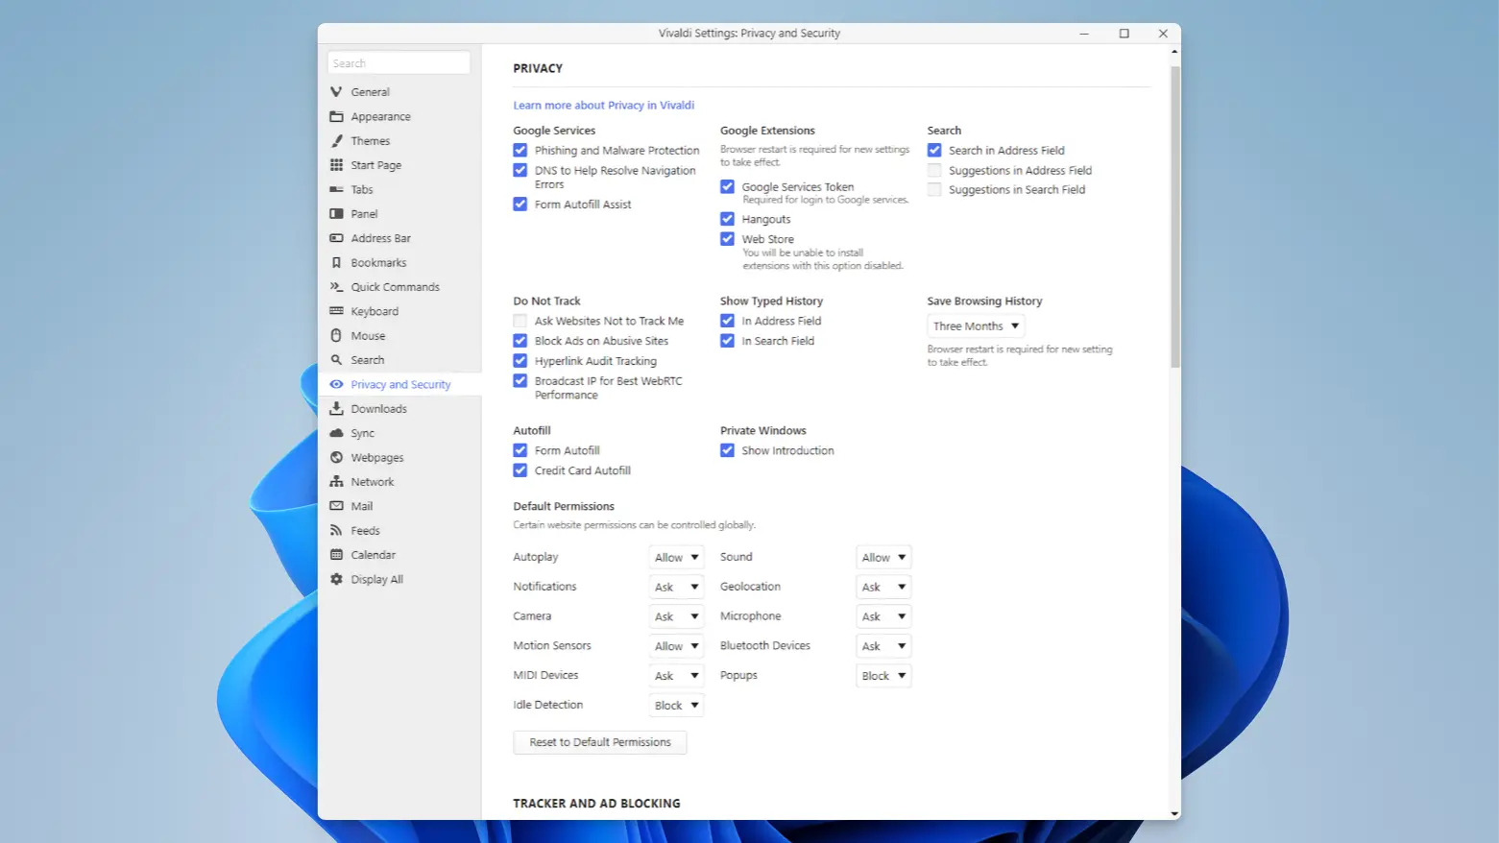Open the Autoplay permission dropdown
The height and width of the screenshot is (843, 1499).
[x=676, y=557]
